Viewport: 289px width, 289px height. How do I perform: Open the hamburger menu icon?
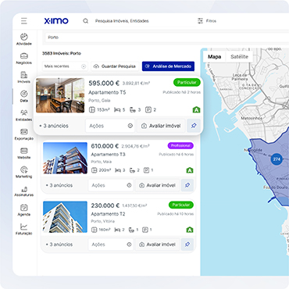point(24,21)
